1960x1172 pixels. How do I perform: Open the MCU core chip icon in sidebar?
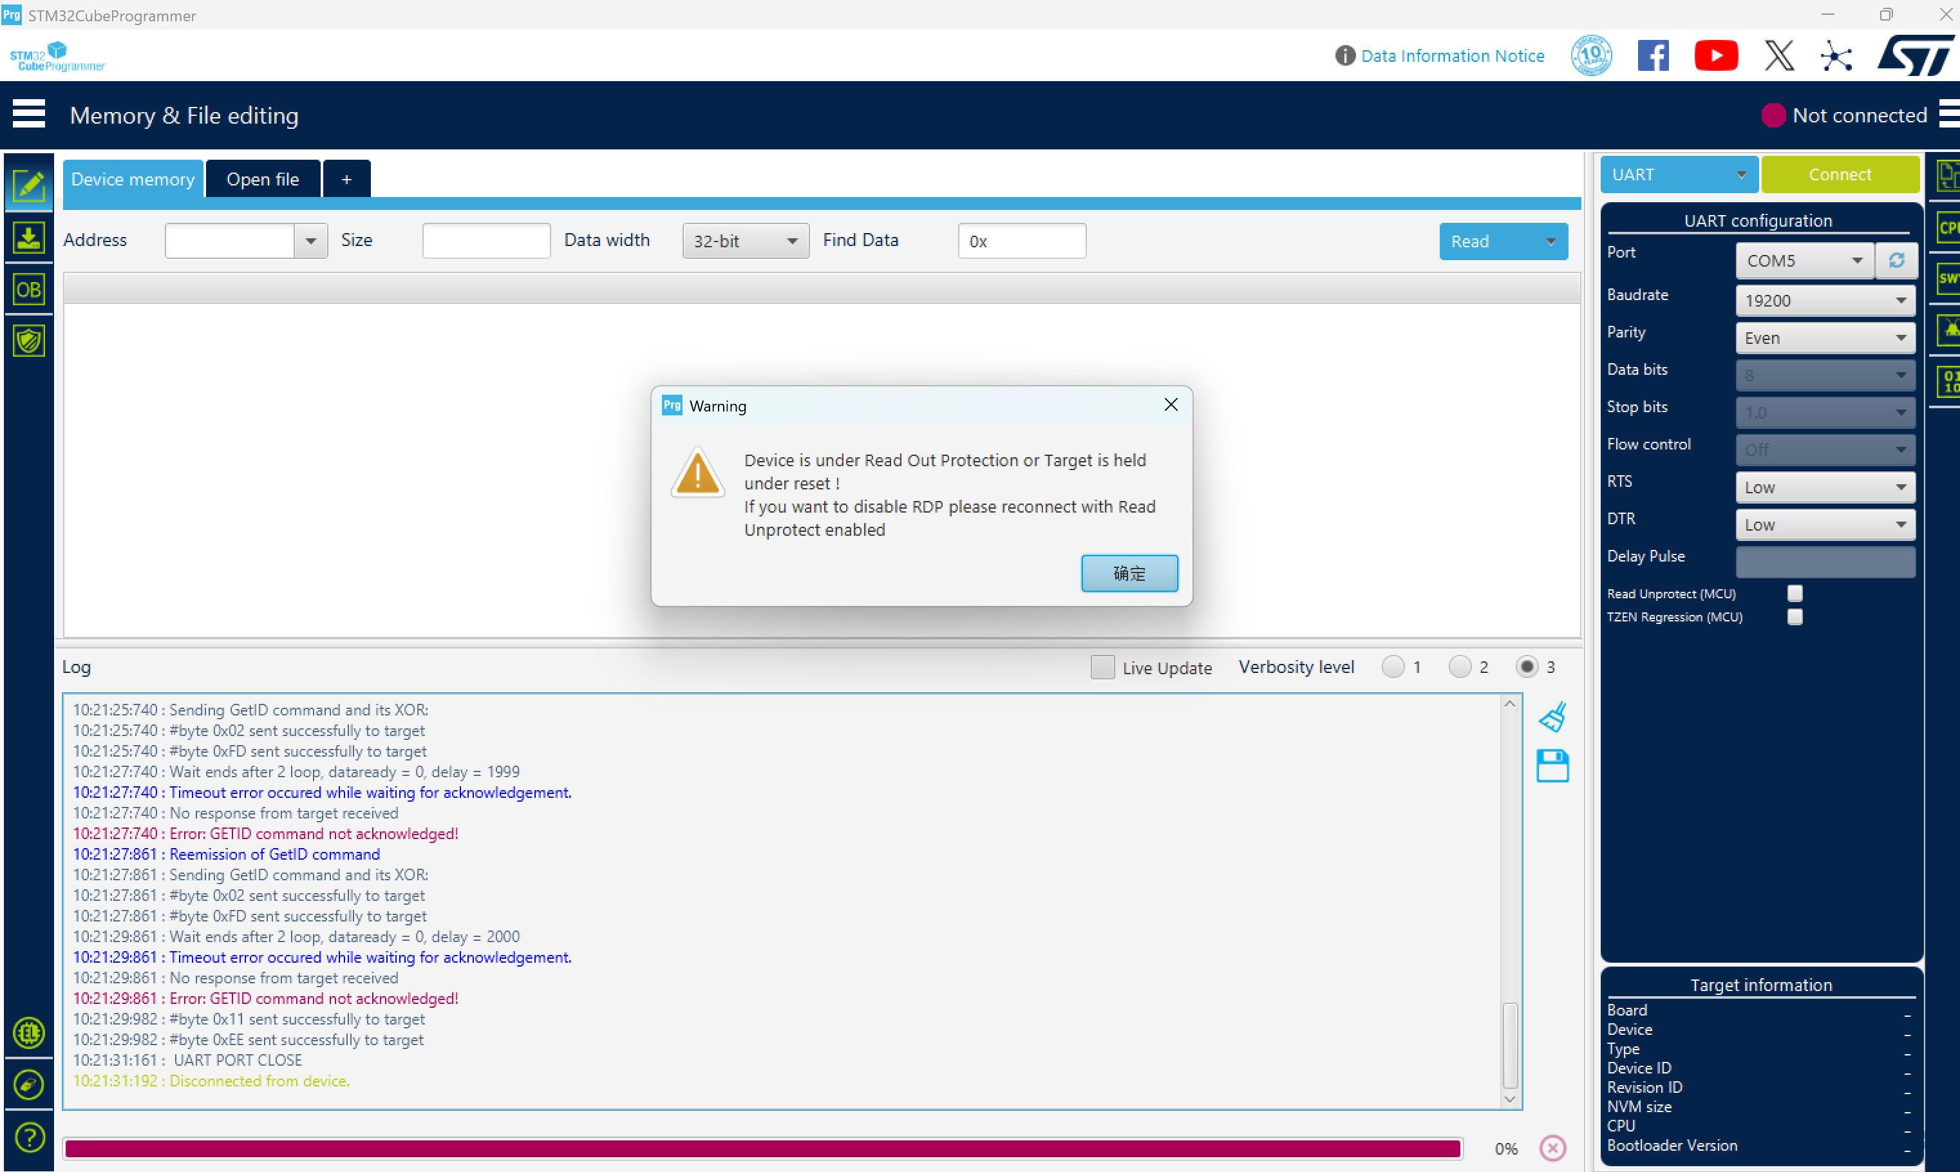click(x=29, y=1032)
